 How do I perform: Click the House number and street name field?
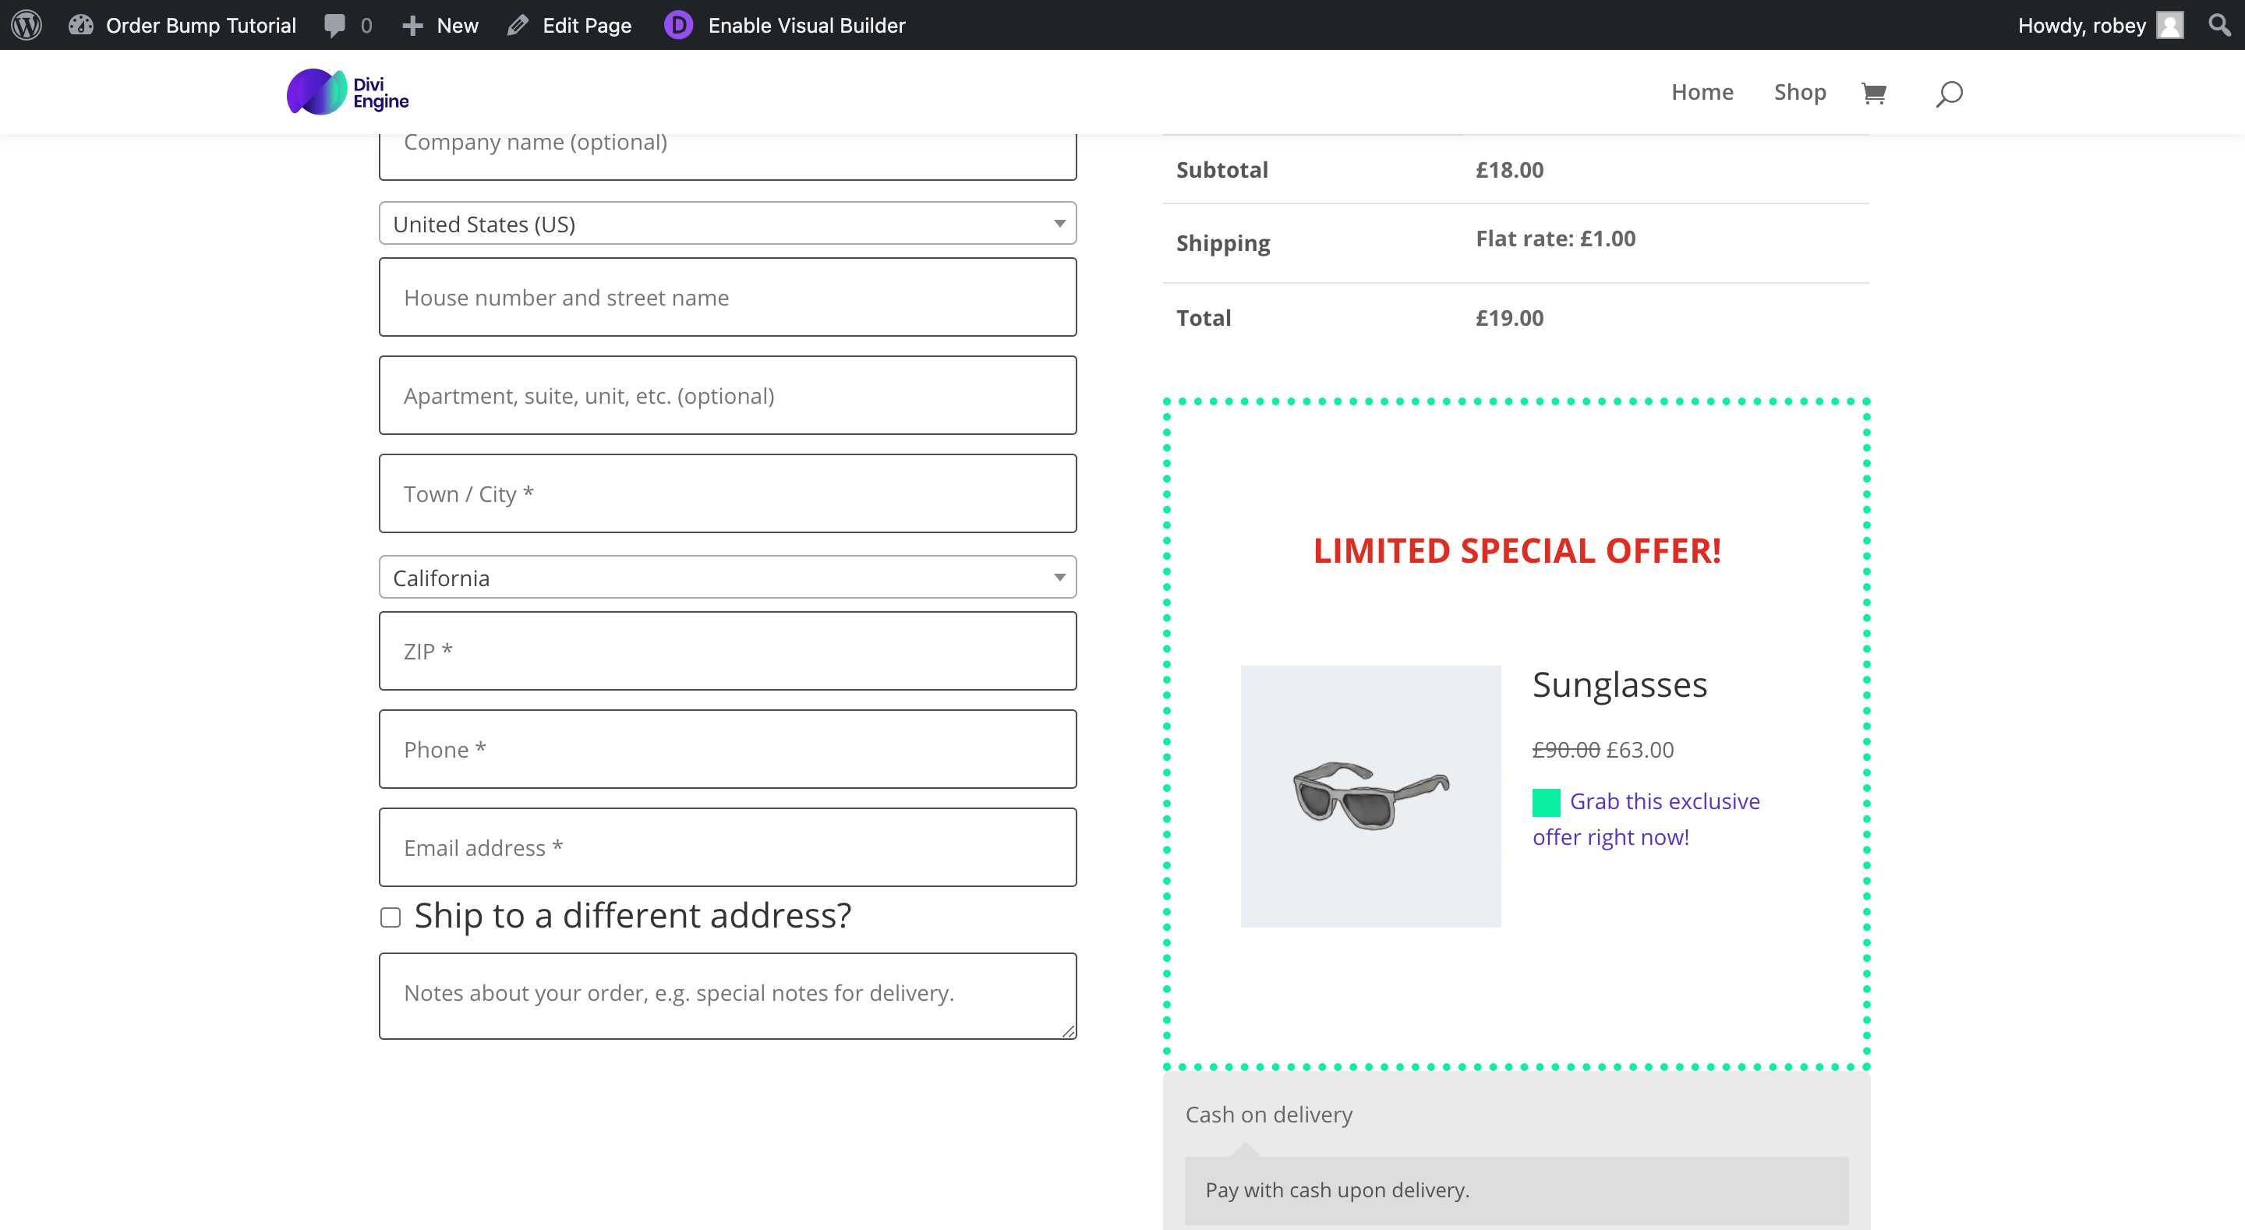(728, 297)
